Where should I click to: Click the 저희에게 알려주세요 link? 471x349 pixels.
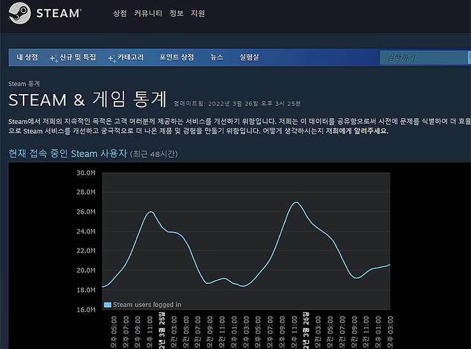click(x=357, y=131)
